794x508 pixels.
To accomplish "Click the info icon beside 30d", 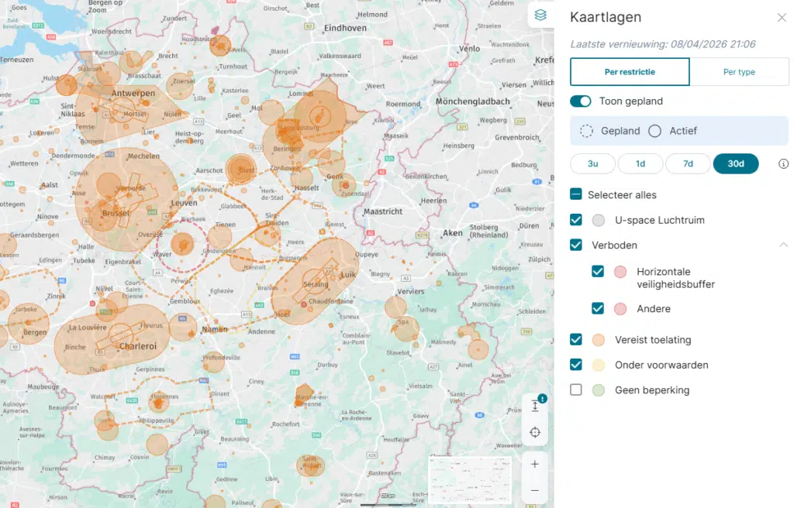I will pos(783,164).
